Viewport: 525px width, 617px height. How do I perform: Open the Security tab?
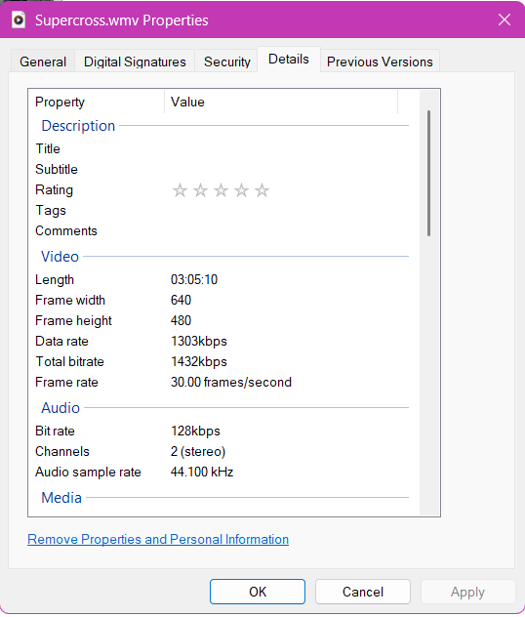(227, 62)
